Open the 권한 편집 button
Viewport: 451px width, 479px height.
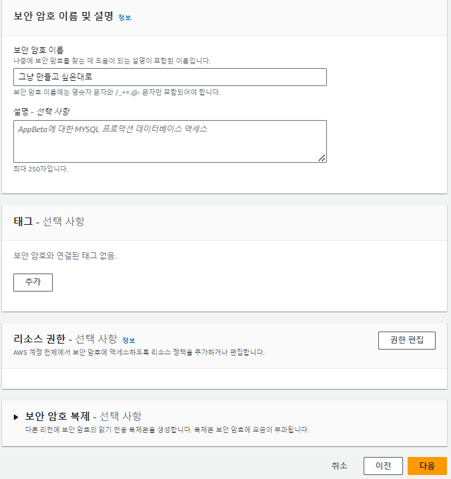coord(407,340)
